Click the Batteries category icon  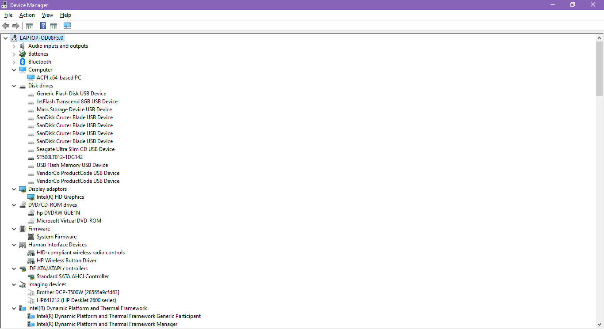(23, 54)
